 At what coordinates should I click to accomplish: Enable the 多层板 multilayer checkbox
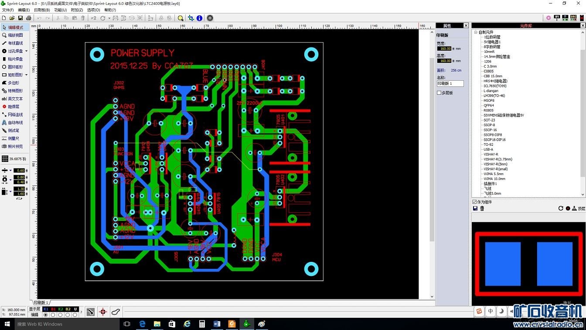[439, 93]
